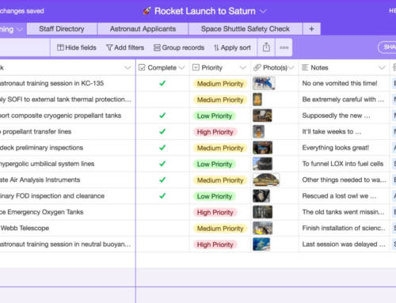Open the photo thumbnail in the cryogenic tanks row
396x303 pixels.
pyautogui.click(x=262, y=116)
